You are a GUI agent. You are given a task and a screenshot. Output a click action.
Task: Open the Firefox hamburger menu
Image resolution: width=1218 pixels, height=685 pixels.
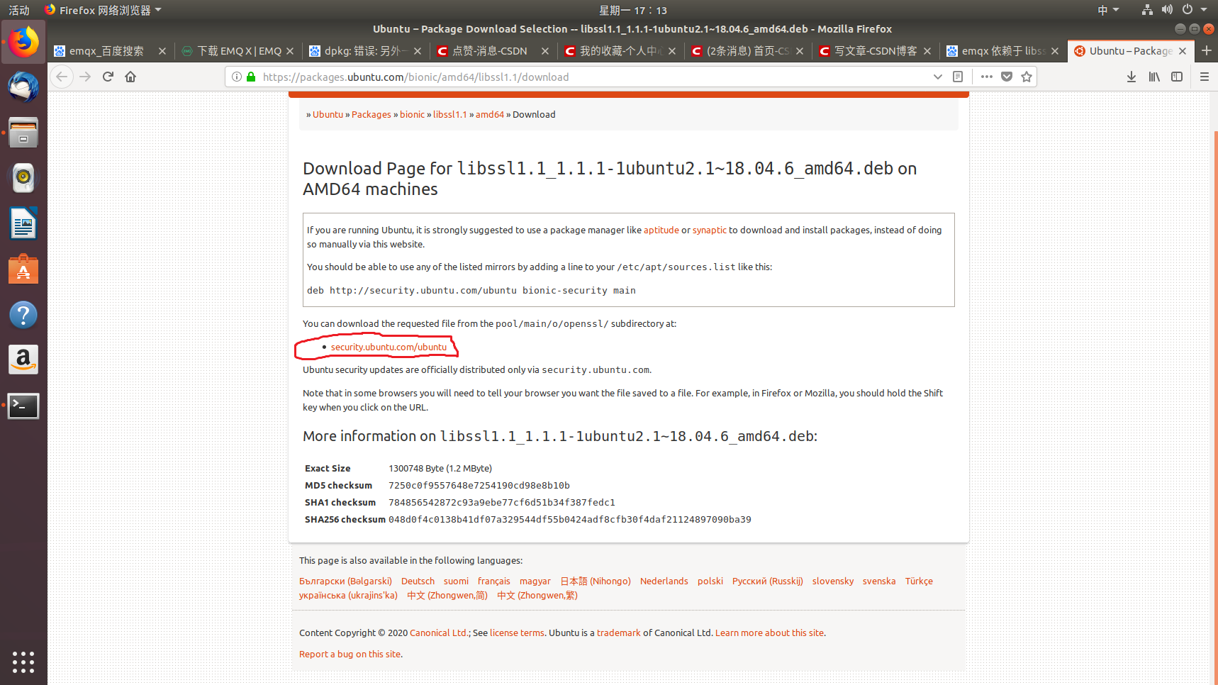tap(1205, 77)
